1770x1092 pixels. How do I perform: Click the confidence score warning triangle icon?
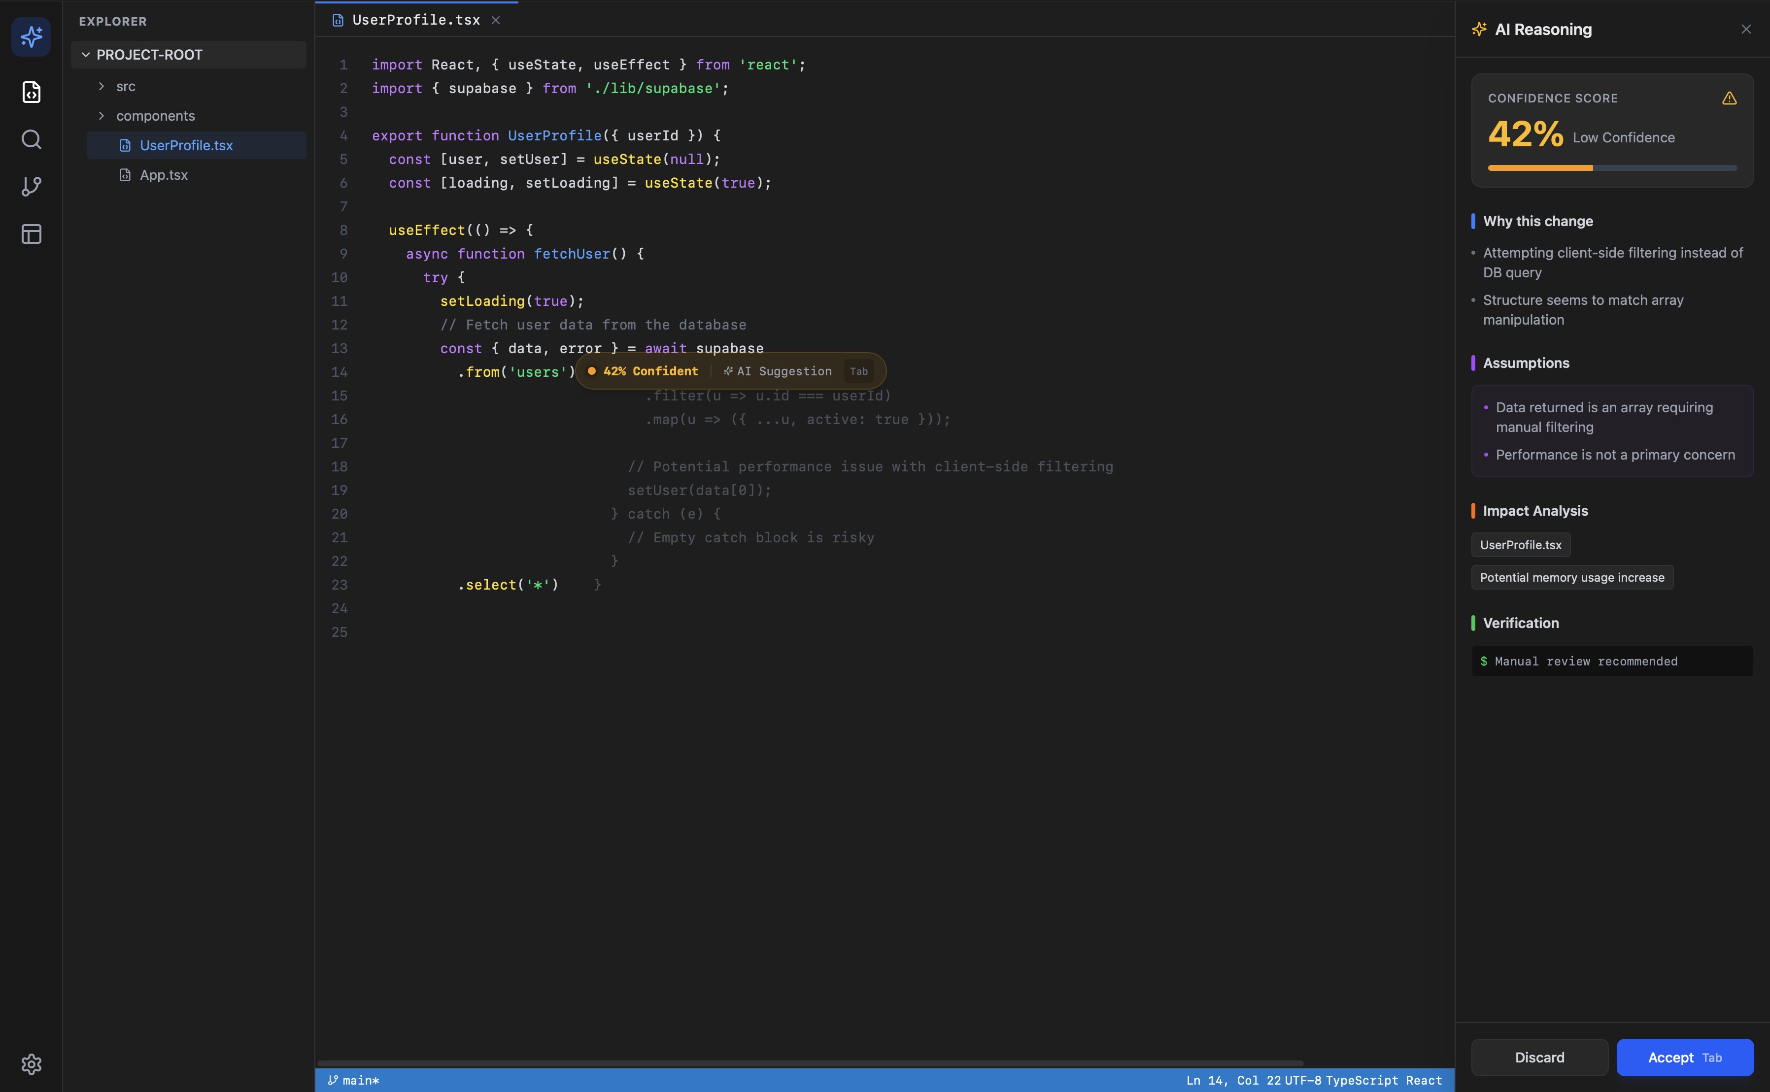point(1729,98)
